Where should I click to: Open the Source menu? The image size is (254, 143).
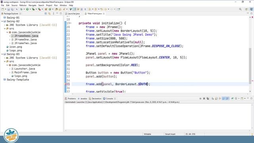coord(14,5)
